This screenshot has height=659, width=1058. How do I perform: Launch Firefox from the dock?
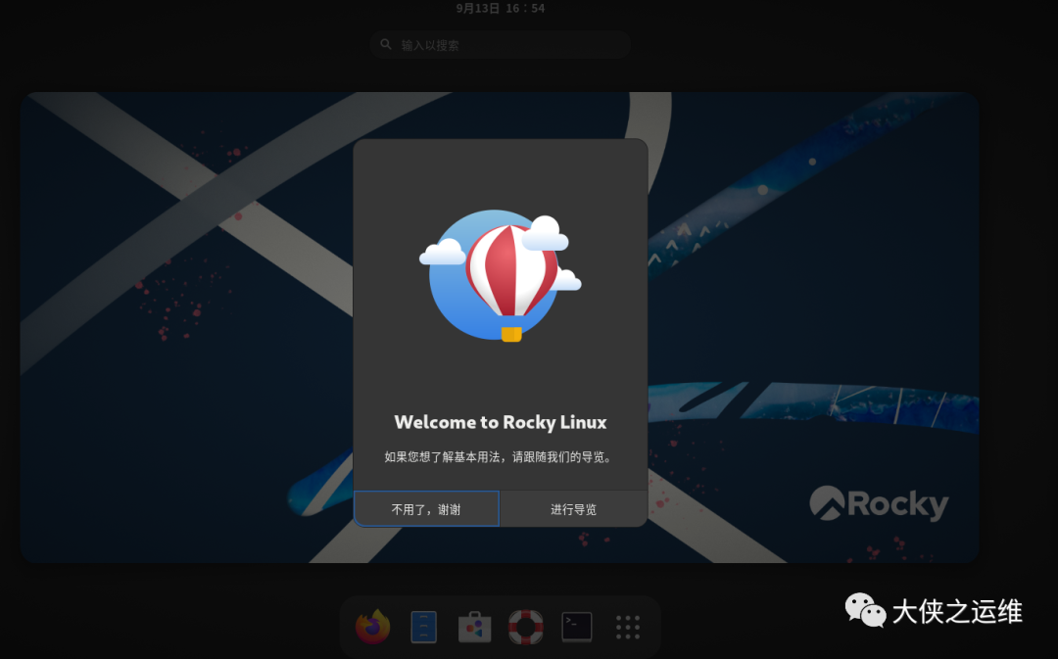coord(372,627)
